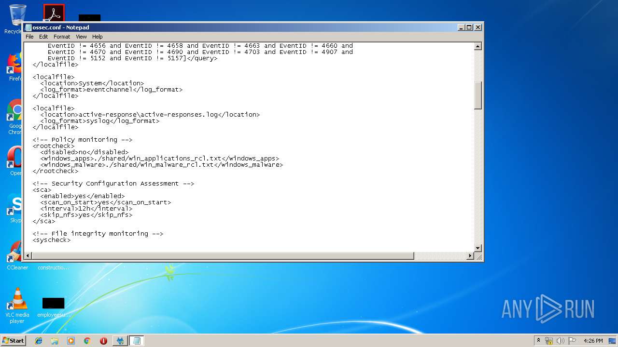The height and width of the screenshot is (347, 618).
Task: Click the horizontal scrollbar right arrow
Action: 470,256
